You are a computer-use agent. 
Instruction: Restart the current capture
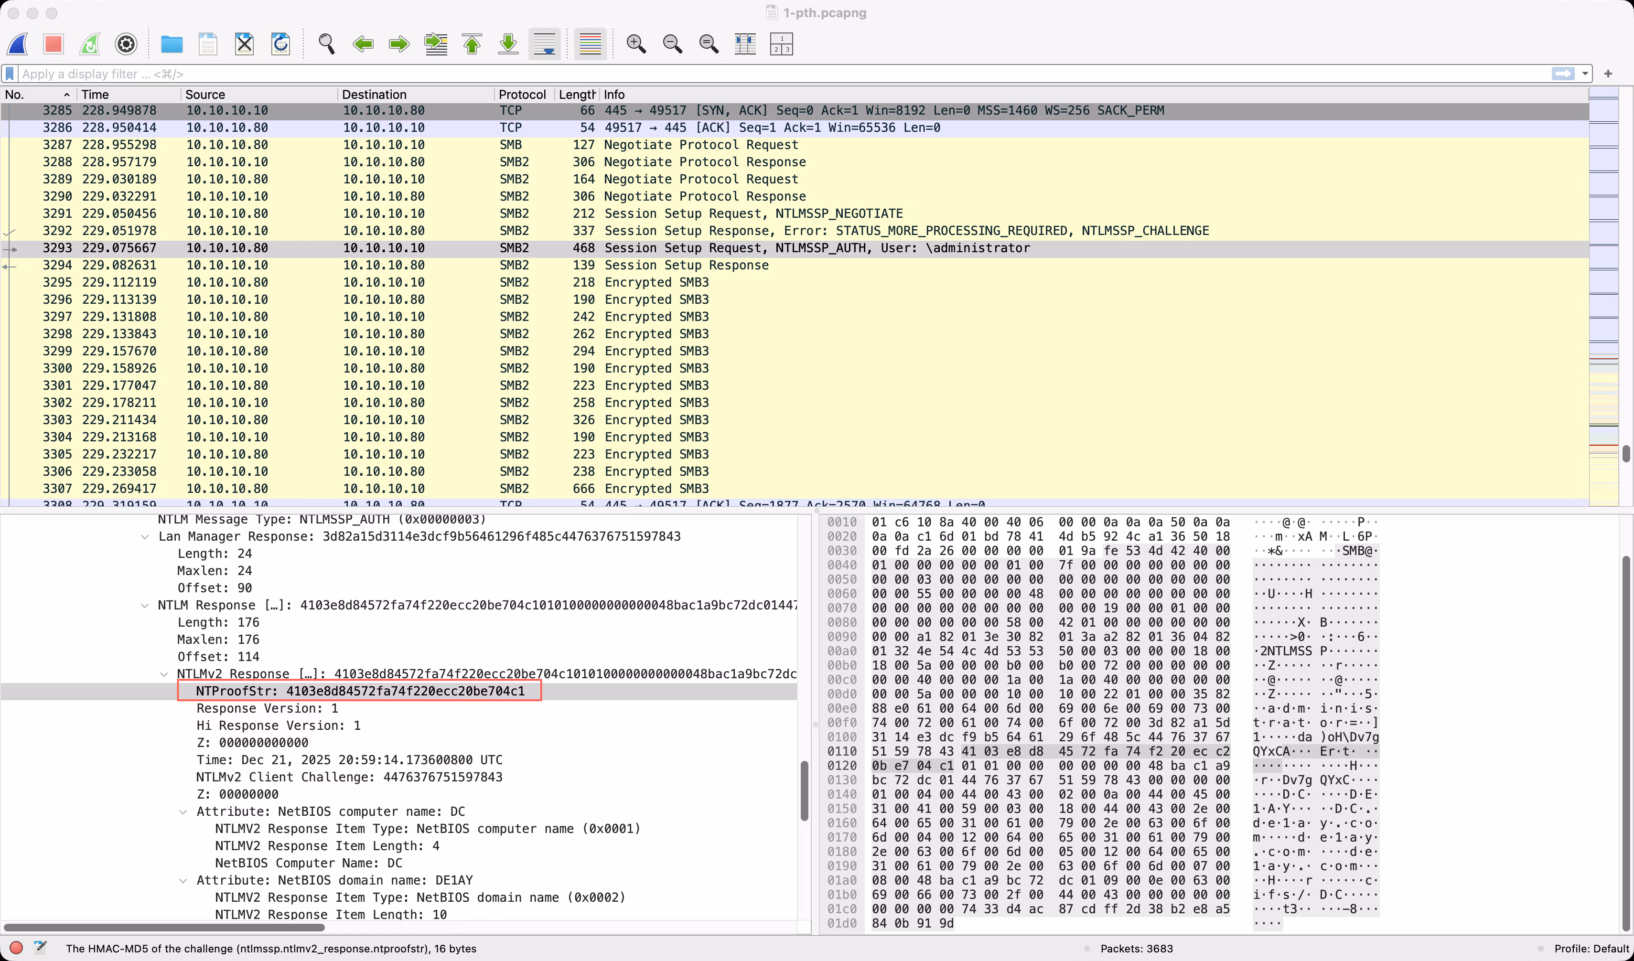point(89,44)
